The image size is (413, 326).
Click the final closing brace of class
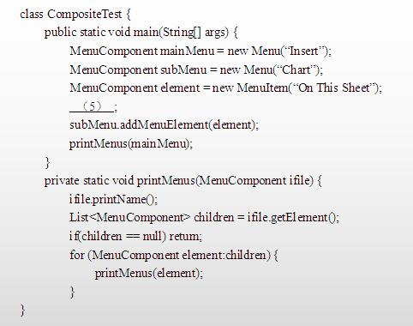click(23, 311)
